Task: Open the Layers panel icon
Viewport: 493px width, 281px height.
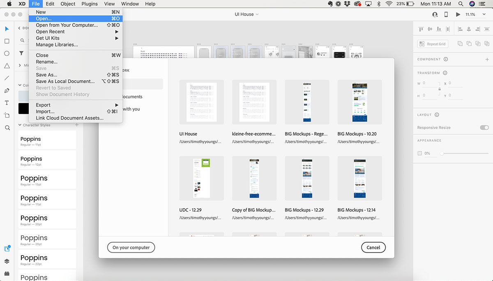Action: click(x=7, y=261)
